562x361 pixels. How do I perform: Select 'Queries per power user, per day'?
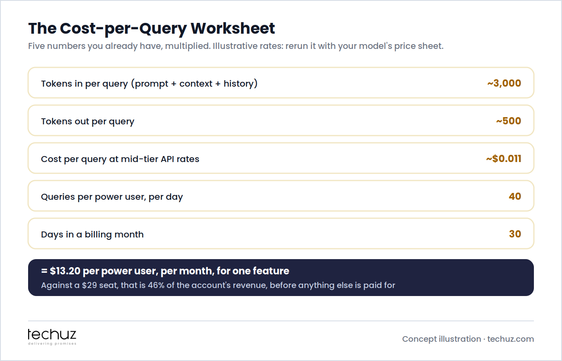point(112,197)
